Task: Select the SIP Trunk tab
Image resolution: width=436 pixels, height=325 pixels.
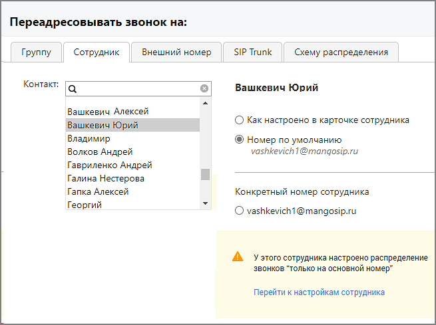Action: [x=253, y=53]
